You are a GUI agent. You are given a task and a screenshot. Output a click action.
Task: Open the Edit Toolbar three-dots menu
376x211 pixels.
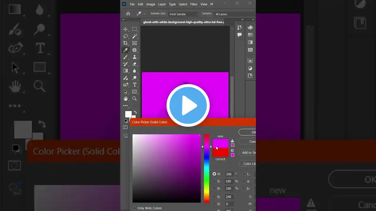(125, 105)
